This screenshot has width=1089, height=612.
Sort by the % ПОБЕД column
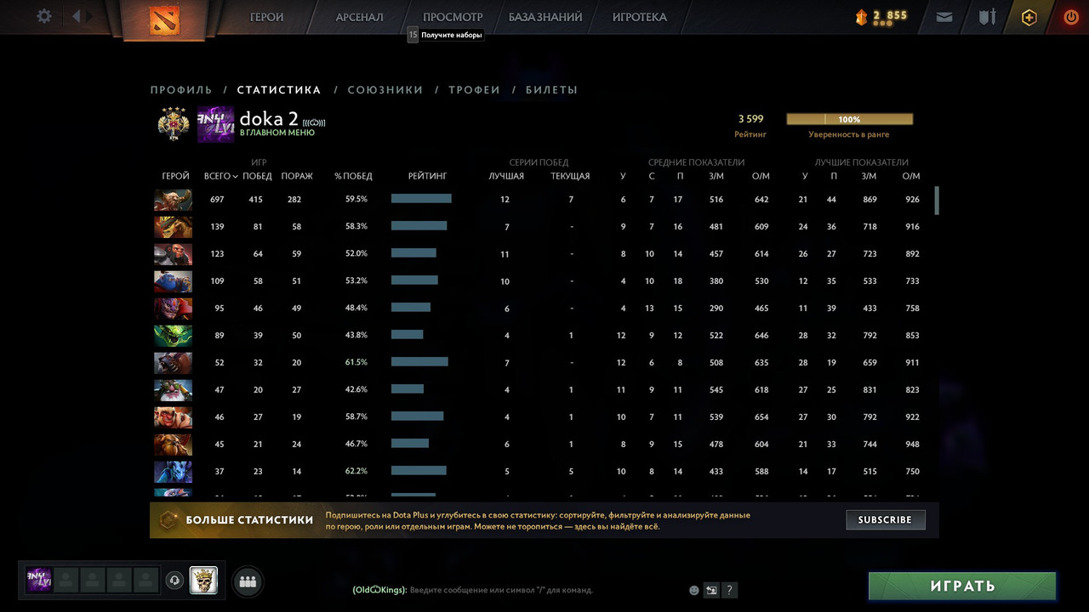click(353, 176)
